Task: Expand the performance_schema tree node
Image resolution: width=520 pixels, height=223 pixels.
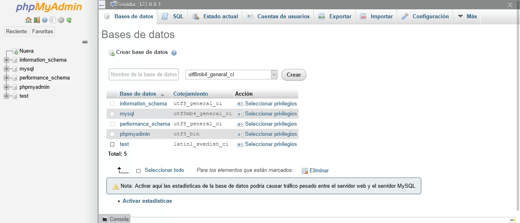Action: (x=6, y=78)
